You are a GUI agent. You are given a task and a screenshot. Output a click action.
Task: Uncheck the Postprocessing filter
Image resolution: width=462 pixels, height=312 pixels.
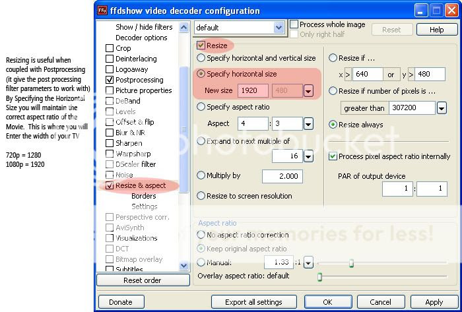110,80
